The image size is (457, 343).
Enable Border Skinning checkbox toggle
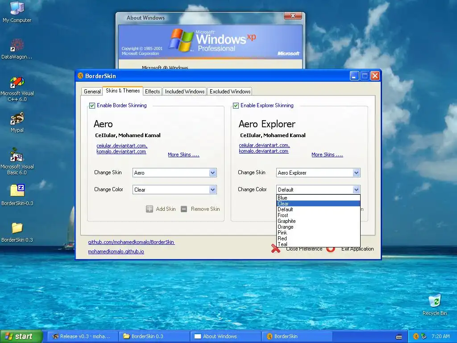coord(92,105)
